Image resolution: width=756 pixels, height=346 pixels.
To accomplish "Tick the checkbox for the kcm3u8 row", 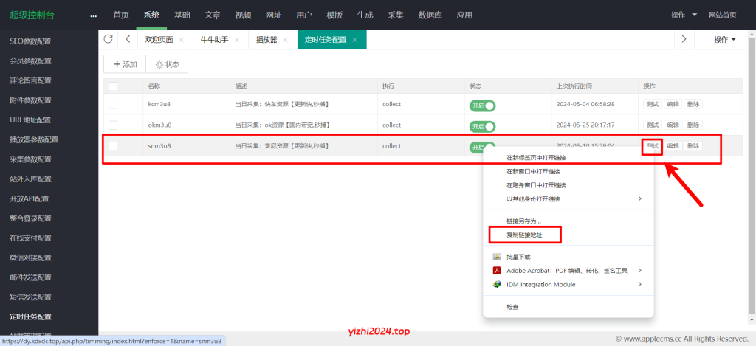I will [x=113, y=105].
